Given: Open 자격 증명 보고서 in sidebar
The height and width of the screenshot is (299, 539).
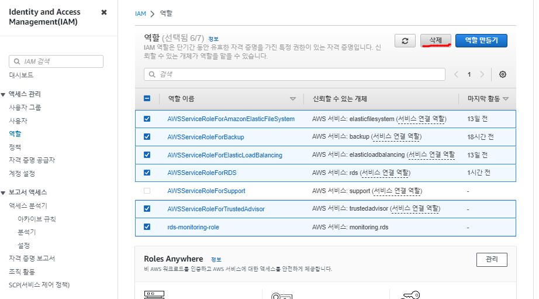Looking at the screenshot, I should pyautogui.click(x=32, y=259).
